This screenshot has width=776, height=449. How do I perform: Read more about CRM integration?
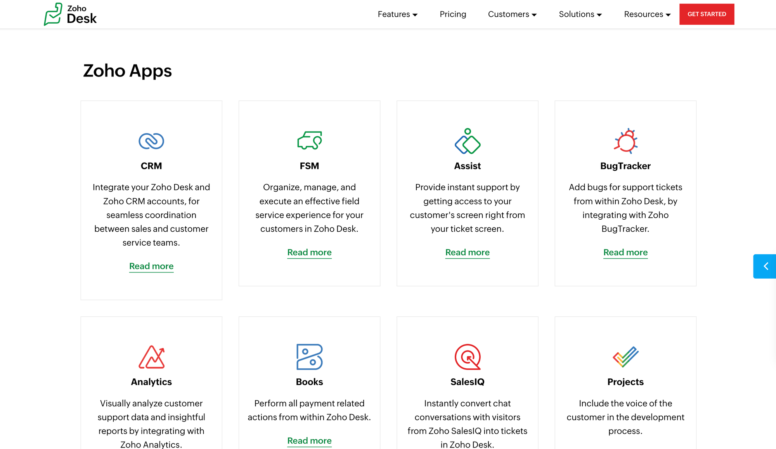click(151, 266)
